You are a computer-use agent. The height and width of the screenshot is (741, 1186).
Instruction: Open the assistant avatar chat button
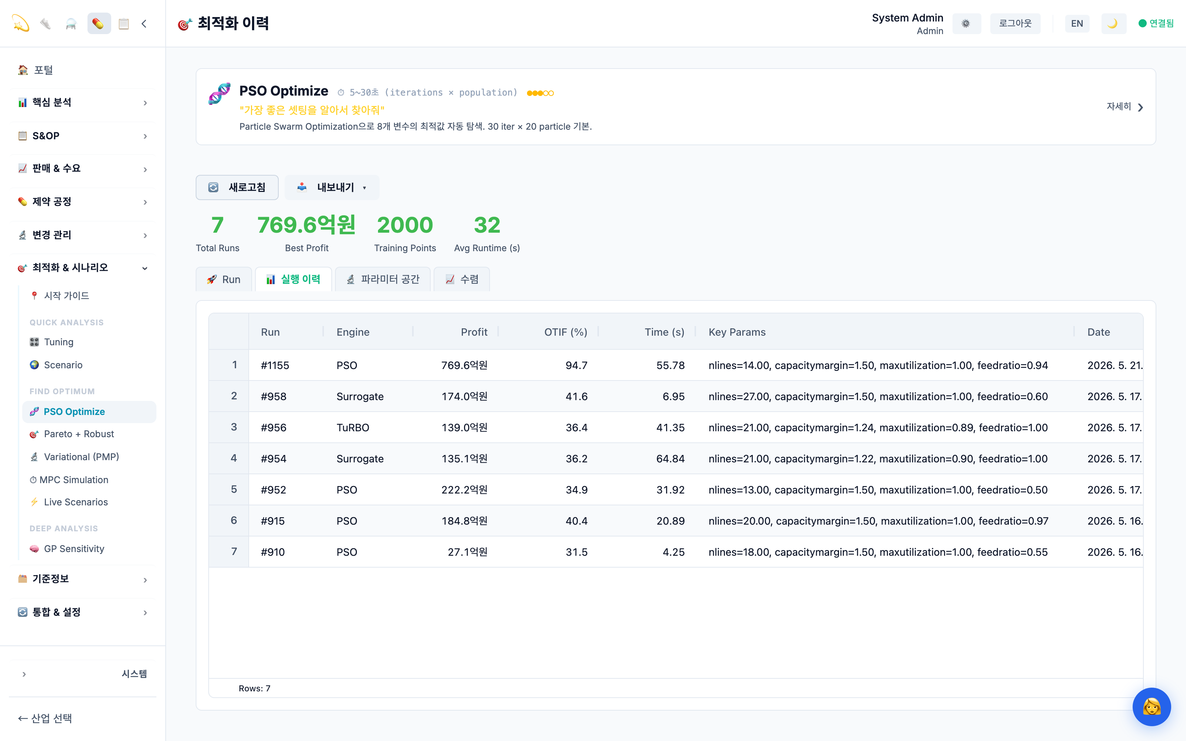pyautogui.click(x=1151, y=707)
